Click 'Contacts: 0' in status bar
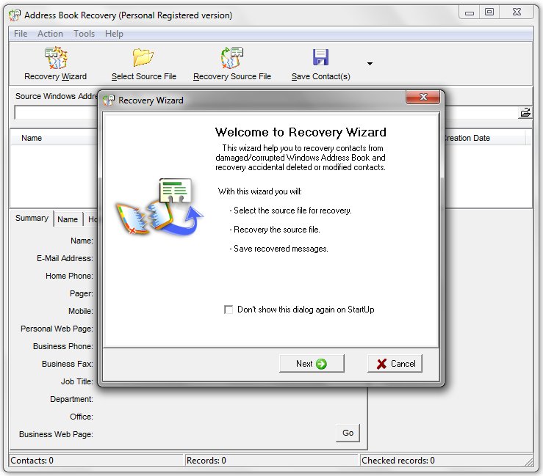Viewport: 543px width, 476px height. pyautogui.click(x=32, y=461)
